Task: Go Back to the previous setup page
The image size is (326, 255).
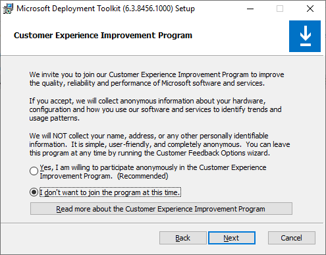Action: pyautogui.click(x=182, y=238)
